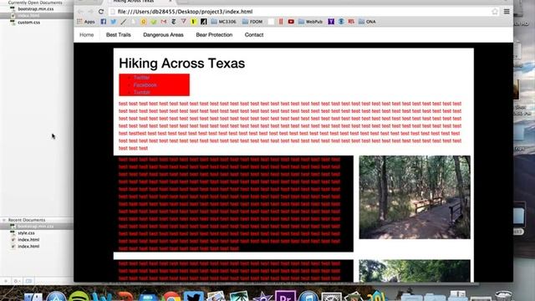Open the Dangerous Areas nav item

point(163,35)
